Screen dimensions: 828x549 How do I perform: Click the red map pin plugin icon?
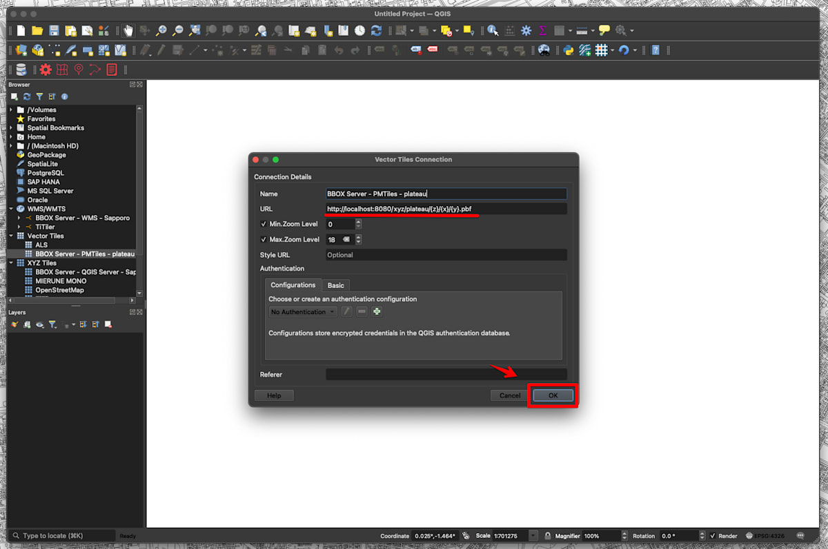point(79,70)
